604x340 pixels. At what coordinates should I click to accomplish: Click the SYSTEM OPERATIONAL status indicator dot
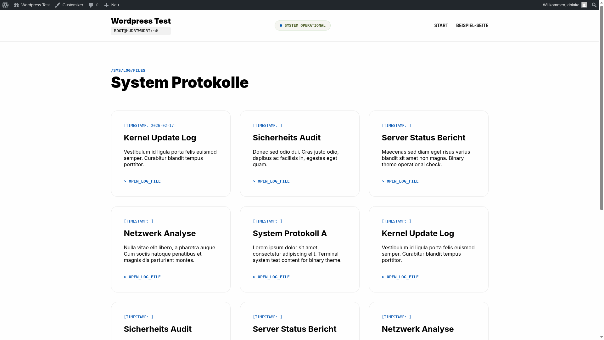click(281, 25)
